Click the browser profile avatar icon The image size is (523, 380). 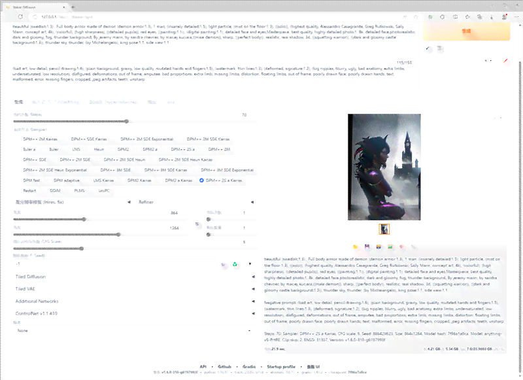[x=504, y=17]
